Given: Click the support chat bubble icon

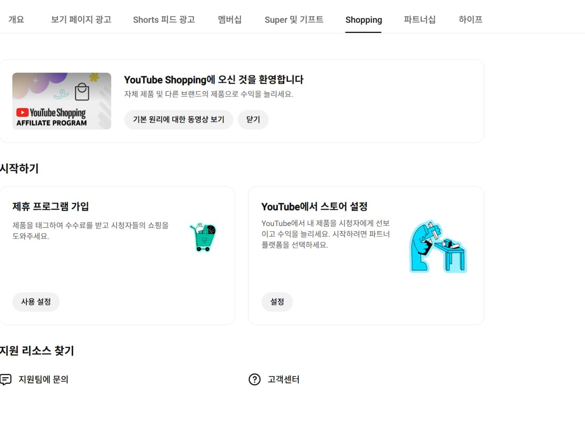Looking at the screenshot, I should coord(5,380).
